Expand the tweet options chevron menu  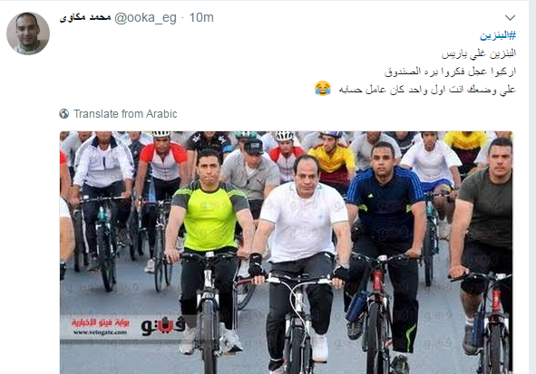[x=510, y=17]
